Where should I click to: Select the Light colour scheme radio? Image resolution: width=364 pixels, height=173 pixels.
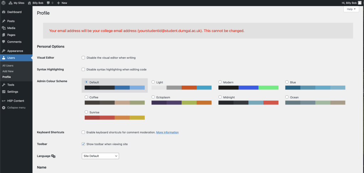coord(153,82)
